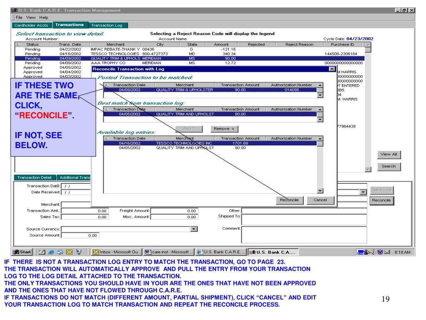Click main window Reconcile button below Save Log
This screenshot has height=320, width=426.
(x=381, y=200)
